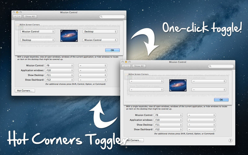The image size is (248, 155).
Task: Minimize the right Mission Control window
Action: (x=126, y=62)
